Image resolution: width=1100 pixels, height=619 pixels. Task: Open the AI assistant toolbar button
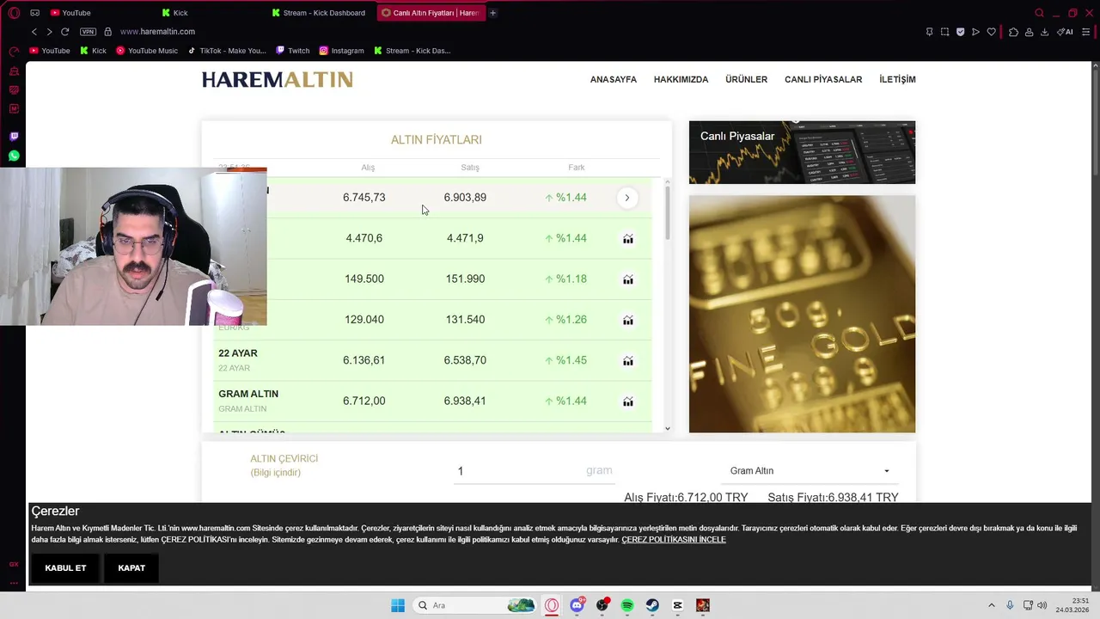tap(1065, 32)
